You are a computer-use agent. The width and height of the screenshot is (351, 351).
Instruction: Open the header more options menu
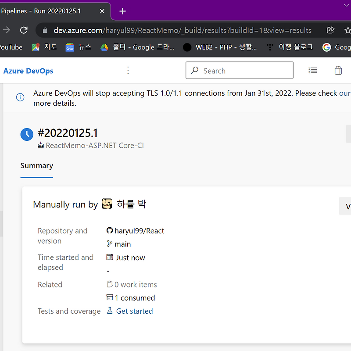click(128, 70)
